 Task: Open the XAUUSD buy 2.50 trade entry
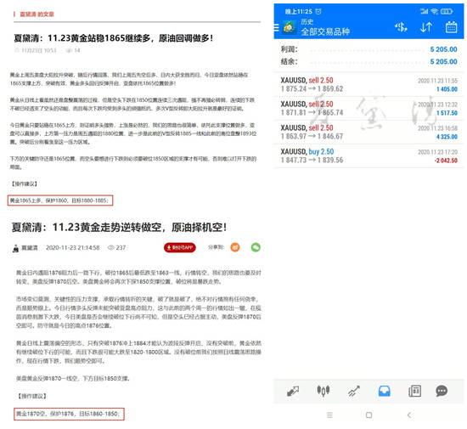(x=369, y=155)
